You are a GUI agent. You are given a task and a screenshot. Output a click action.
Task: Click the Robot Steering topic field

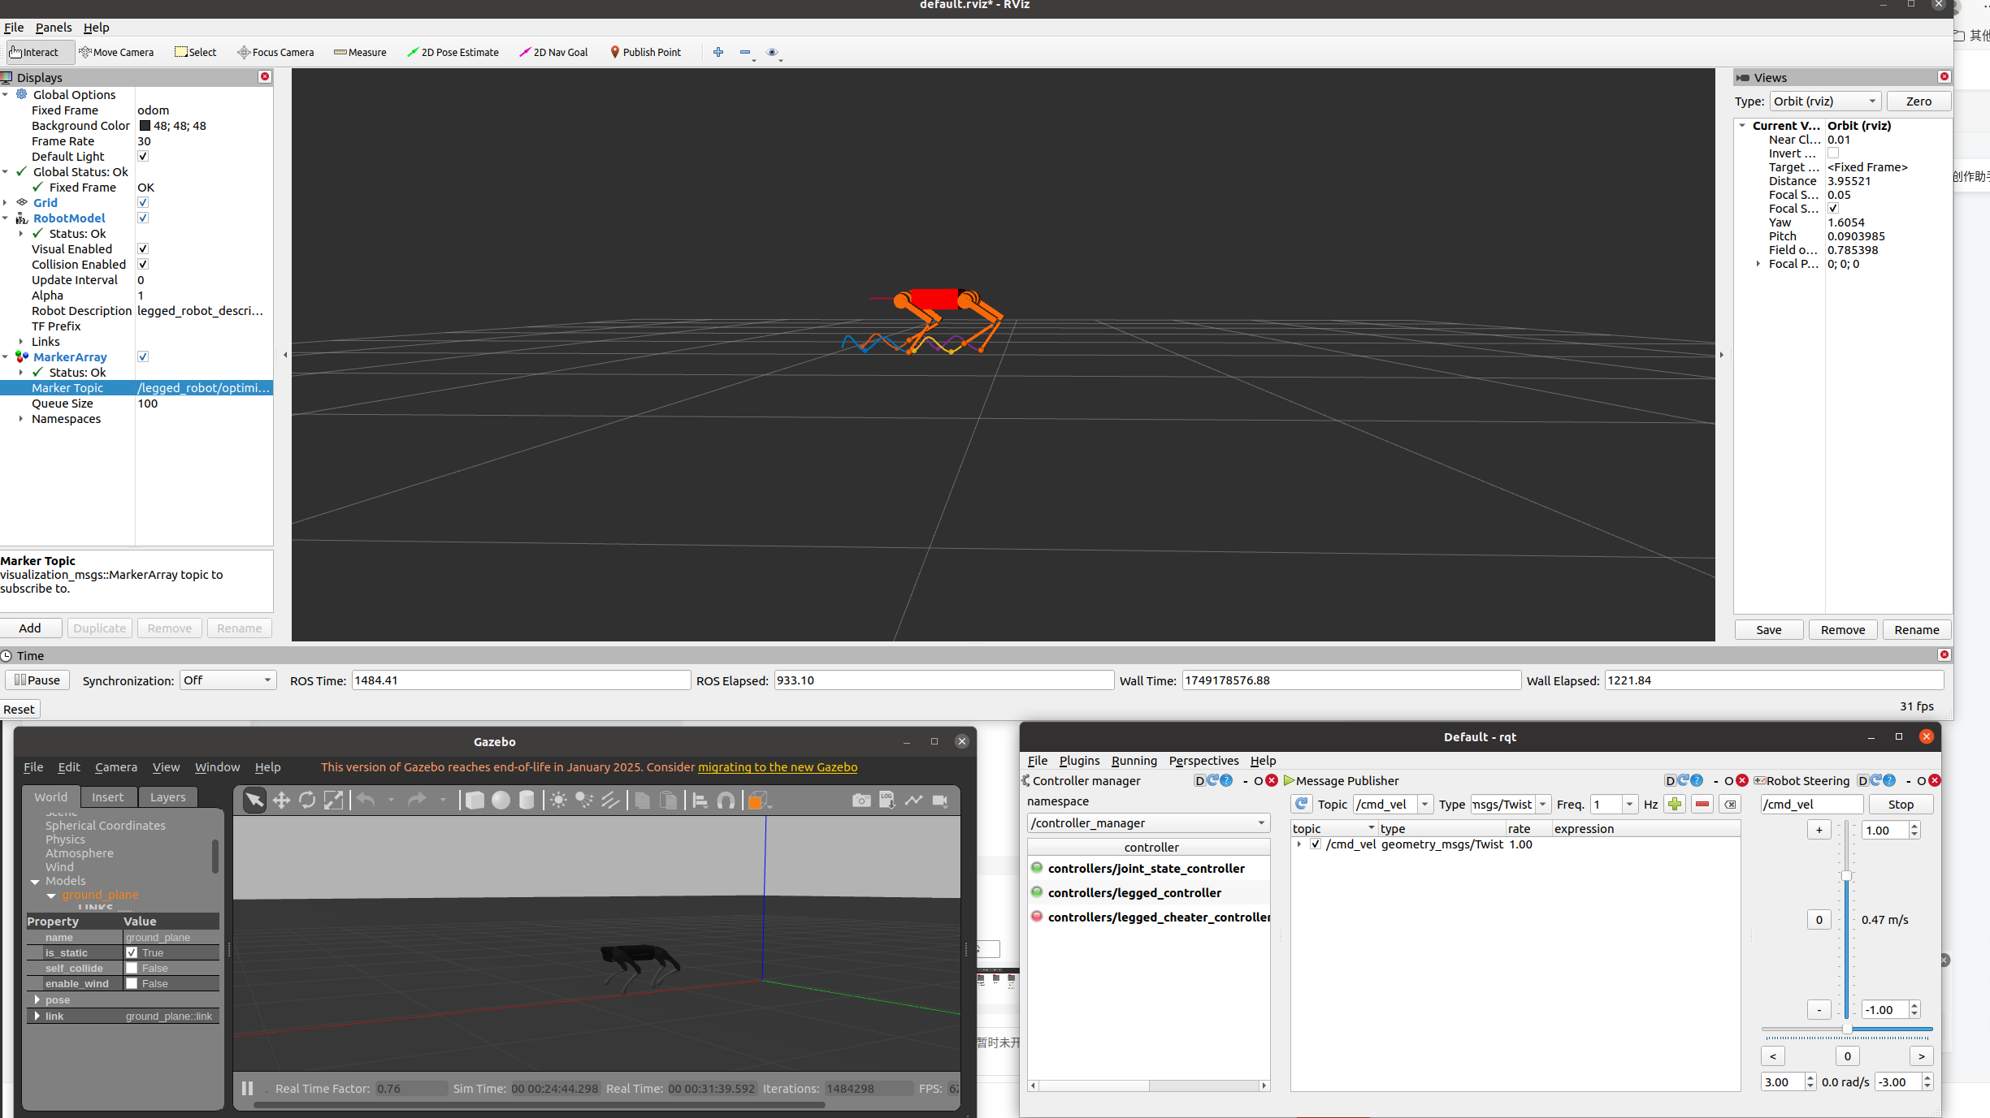pyautogui.click(x=1810, y=805)
